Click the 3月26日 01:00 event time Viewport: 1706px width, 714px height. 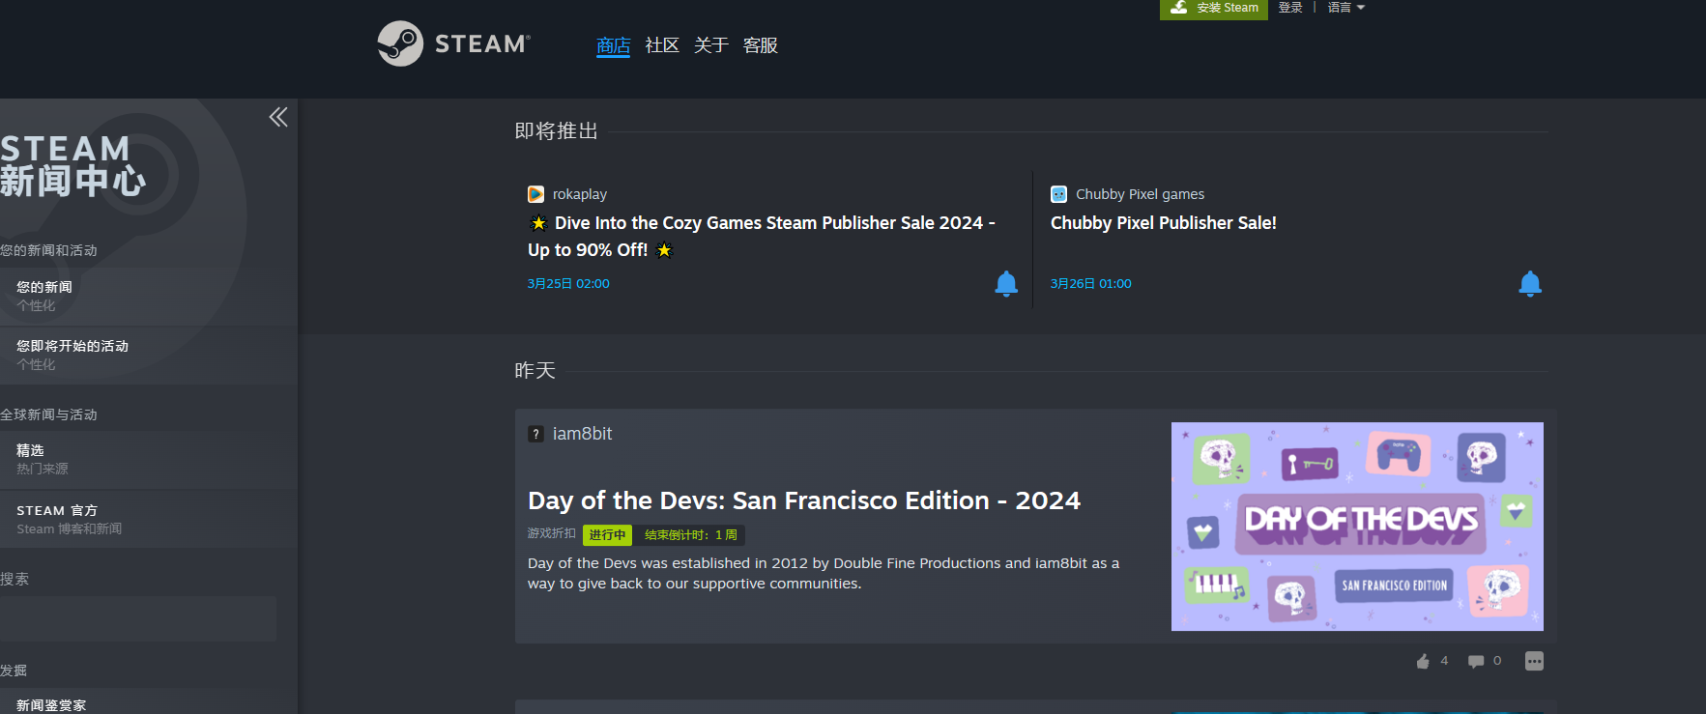[x=1091, y=284]
